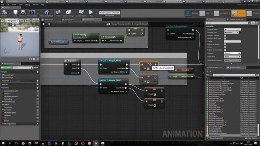The height and width of the screenshot is (146, 260).
Task: Open Class Settings
Action: 68,13
